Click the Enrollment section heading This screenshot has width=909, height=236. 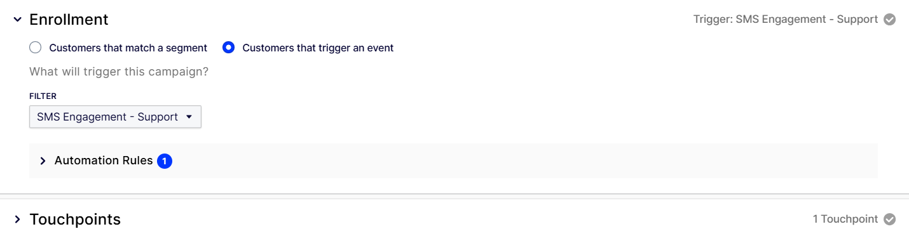point(69,20)
